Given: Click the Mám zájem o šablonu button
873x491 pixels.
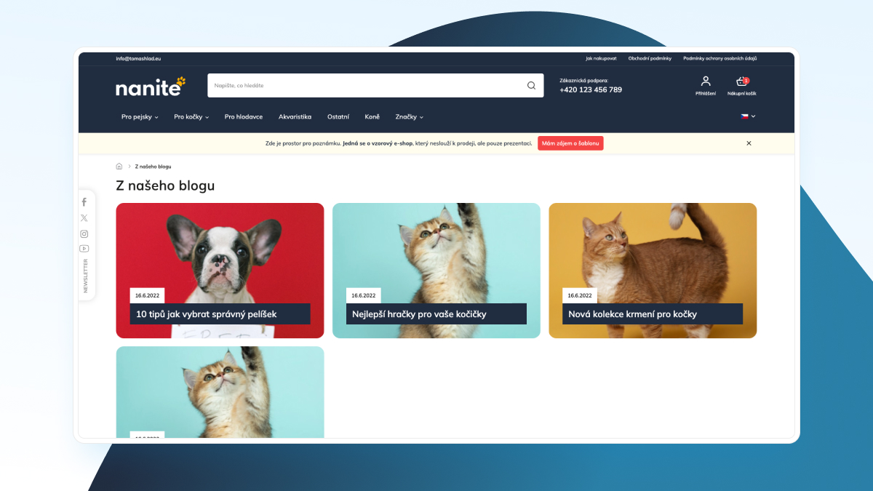Looking at the screenshot, I should 570,143.
